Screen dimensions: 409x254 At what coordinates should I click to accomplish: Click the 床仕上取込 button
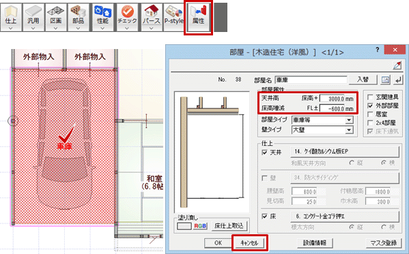229,225
